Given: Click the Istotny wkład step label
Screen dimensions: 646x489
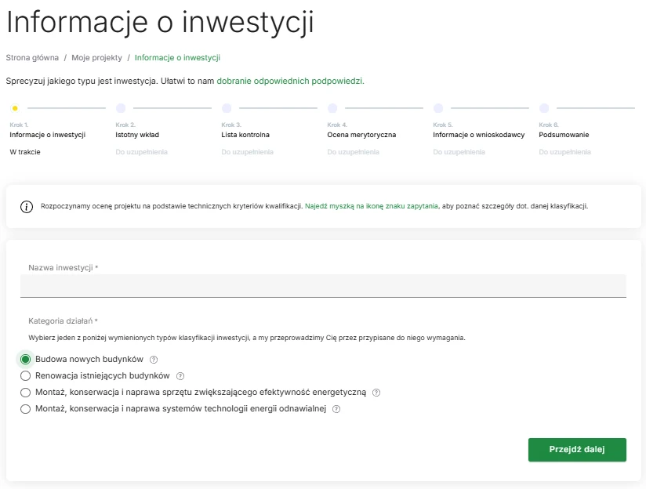Looking at the screenshot, I should point(137,135).
